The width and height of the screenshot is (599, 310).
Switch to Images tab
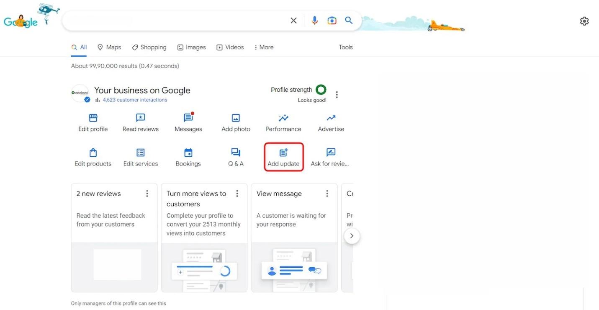192,47
